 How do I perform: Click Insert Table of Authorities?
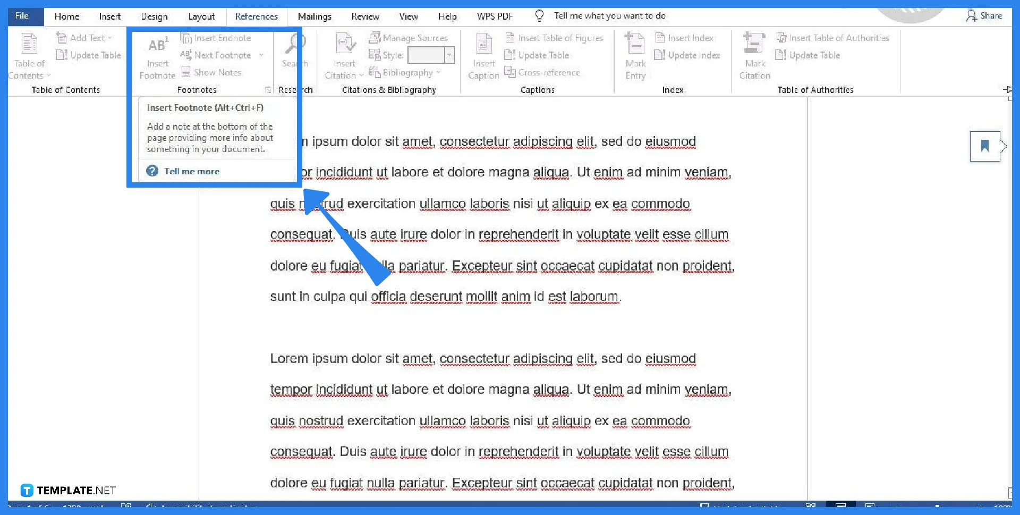click(x=833, y=38)
